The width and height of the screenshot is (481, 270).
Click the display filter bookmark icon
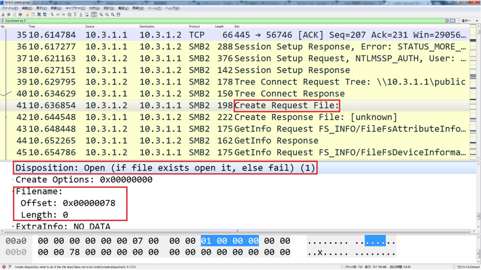point(2,21)
